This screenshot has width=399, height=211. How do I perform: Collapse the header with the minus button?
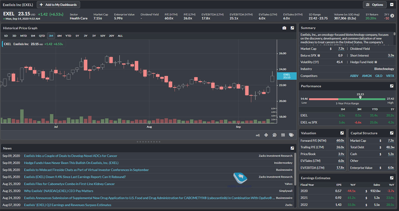point(392,5)
